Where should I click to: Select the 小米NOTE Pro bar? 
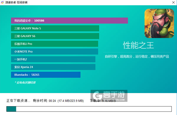[x=55, y=52]
